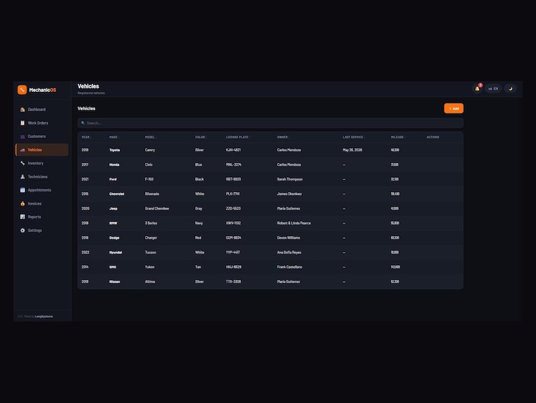The image size is (536, 403).
Task: Open the LongSystems link in footer
Action: 44,316
